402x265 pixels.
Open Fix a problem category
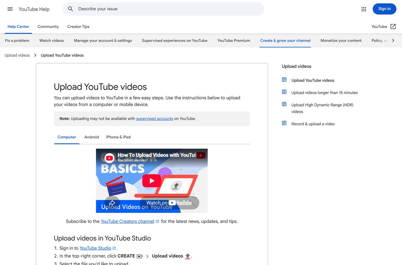(x=17, y=40)
